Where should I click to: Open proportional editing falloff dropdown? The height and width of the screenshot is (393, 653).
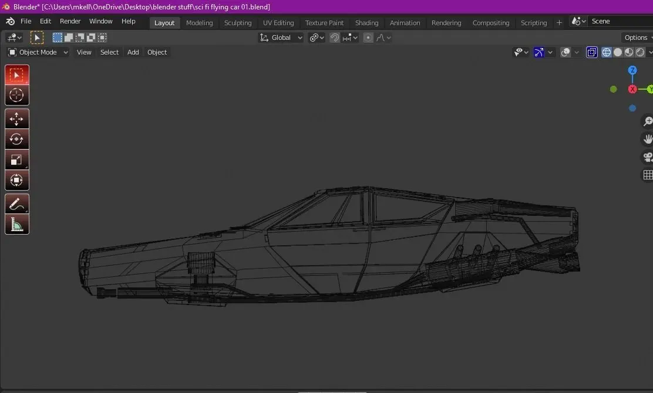point(383,38)
